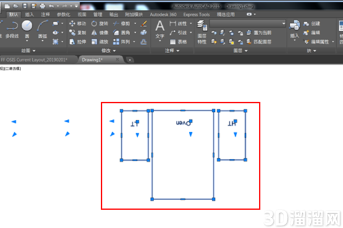Open dropdown arrow beside Array (阵列)
Image resolution: width=343 pixels, height=228 pixels.
click(134, 41)
